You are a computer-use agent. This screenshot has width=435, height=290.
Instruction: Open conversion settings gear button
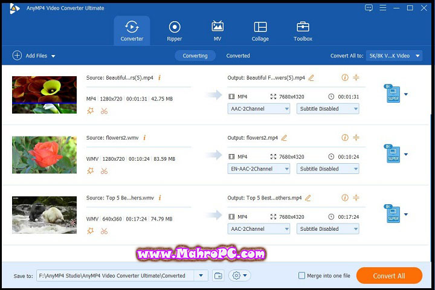click(240, 275)
